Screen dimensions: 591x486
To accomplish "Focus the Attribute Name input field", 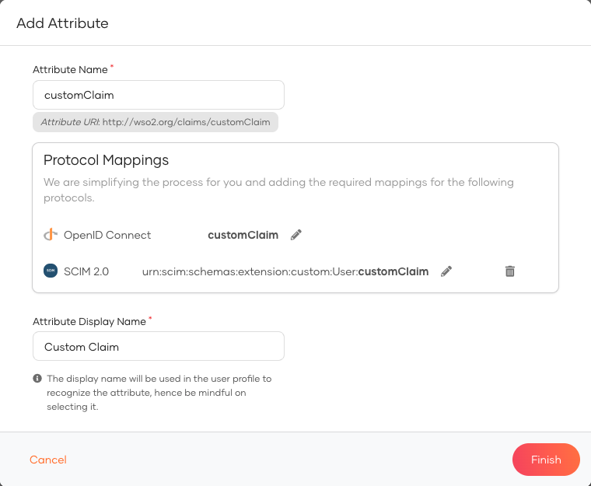I will [x=159, y=95].
